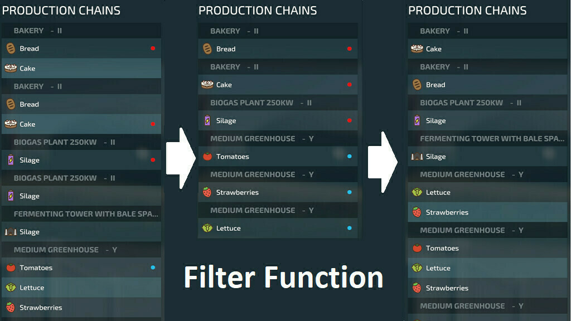Toggle the blue dot beside Lettuce, middle panel
This screenshot has height=321, width=571.
pos(350,228)
